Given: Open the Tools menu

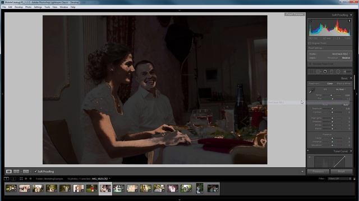Looking at the screenshot, I should 47,7.
